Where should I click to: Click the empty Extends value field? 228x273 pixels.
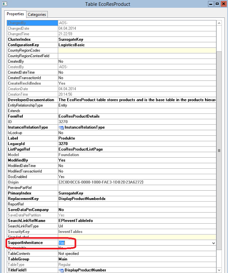(x=137, y=111)
